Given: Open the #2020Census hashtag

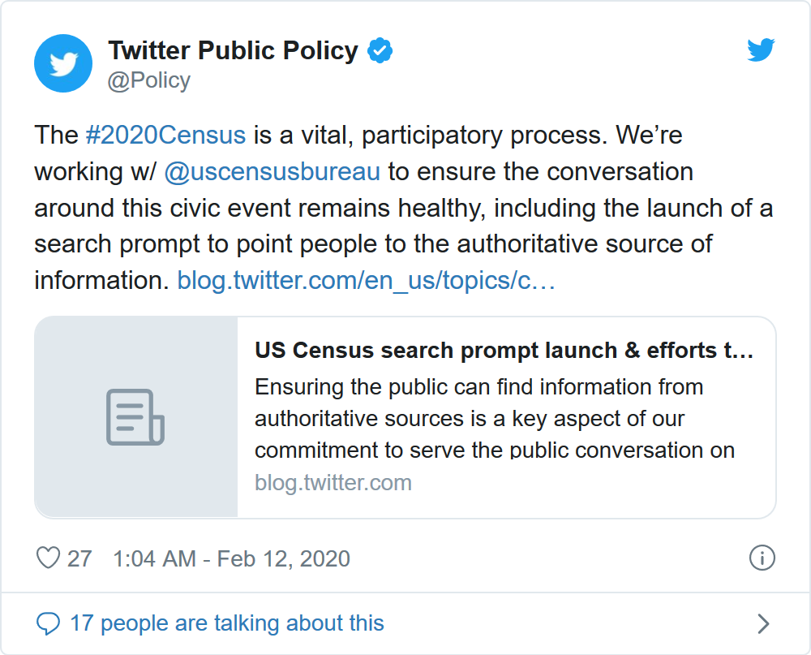Looking at the screenshot, I should coord(165,135).
